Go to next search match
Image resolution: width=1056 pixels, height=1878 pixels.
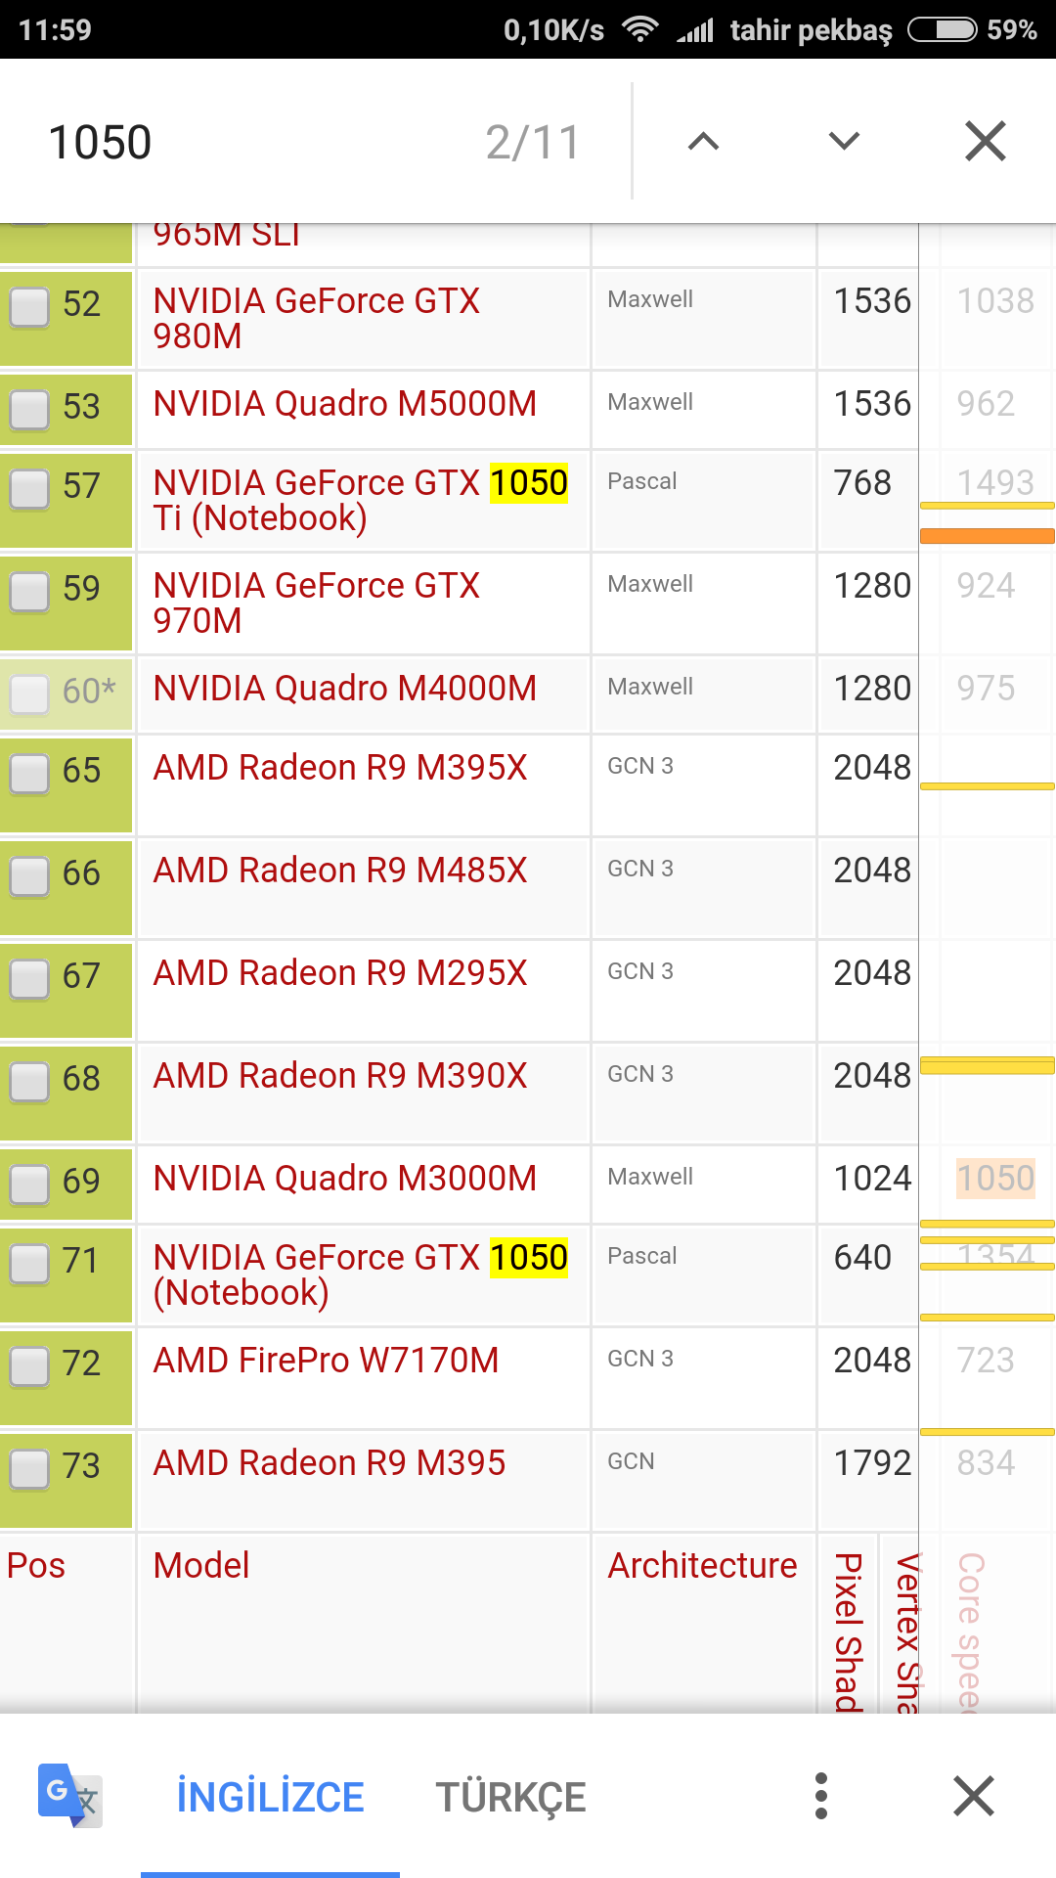pyautogui.click(x=844, y=142)
